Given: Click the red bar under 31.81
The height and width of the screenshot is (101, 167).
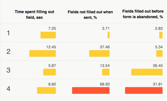Looking at the screenshot, I should (x=144, y=90).
